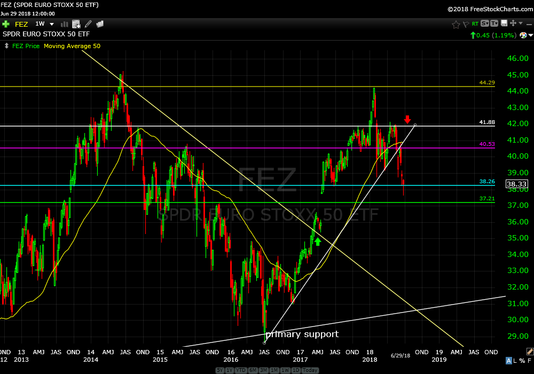Open the add indicator calculator icon
The width and height of the screenshot is (534, 374).
coord(76,24)
